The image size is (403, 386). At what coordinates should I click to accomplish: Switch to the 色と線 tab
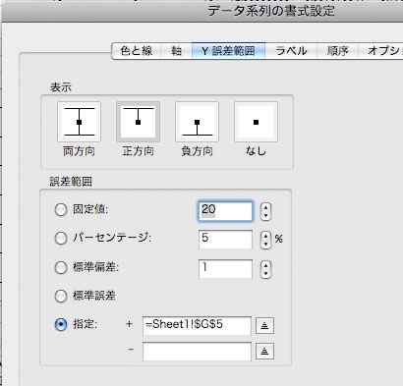tap(137, 51)
